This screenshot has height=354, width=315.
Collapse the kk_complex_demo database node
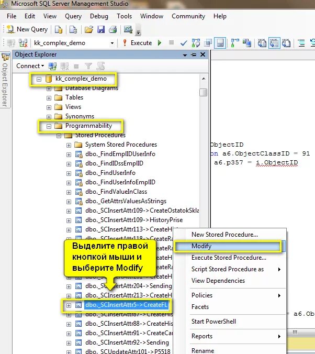[x=39, y=79]
